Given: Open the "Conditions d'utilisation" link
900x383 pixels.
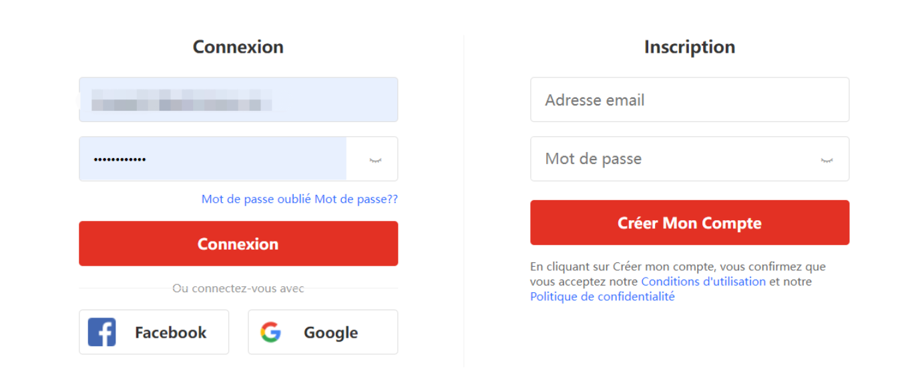Looking at the screenshot, I should (703, 282).
